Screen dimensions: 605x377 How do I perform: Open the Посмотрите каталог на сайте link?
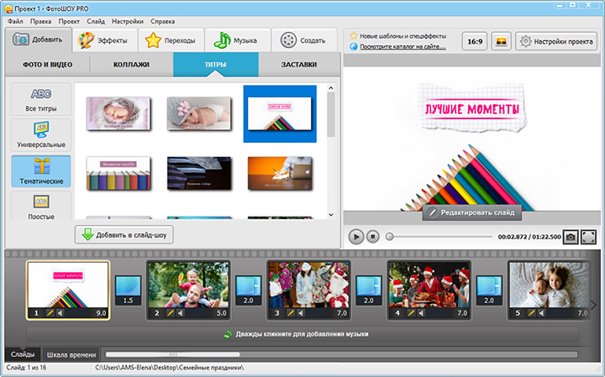pos(402,46)
